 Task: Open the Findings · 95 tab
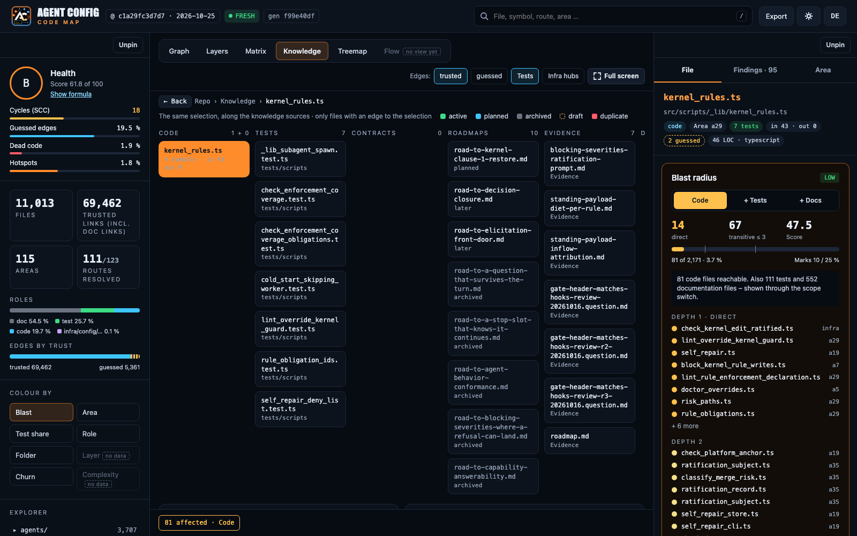[755, 70]
